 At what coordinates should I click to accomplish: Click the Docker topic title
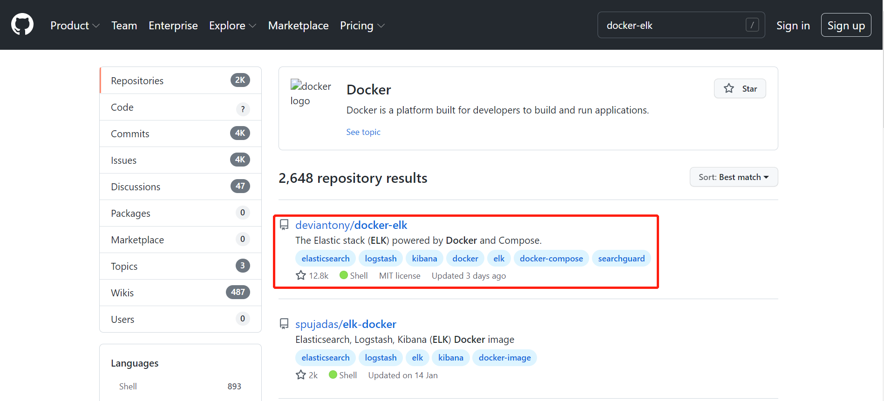(368, 90)
